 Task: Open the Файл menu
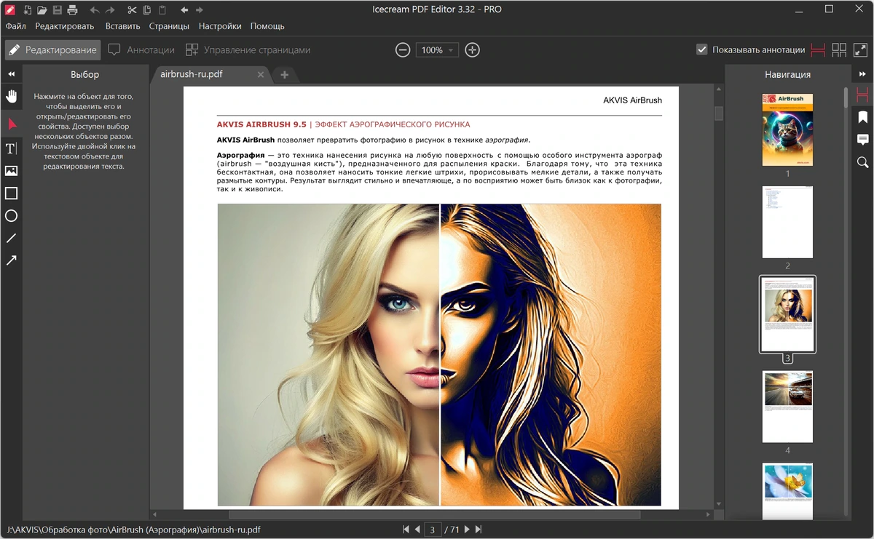coord(16,26)
